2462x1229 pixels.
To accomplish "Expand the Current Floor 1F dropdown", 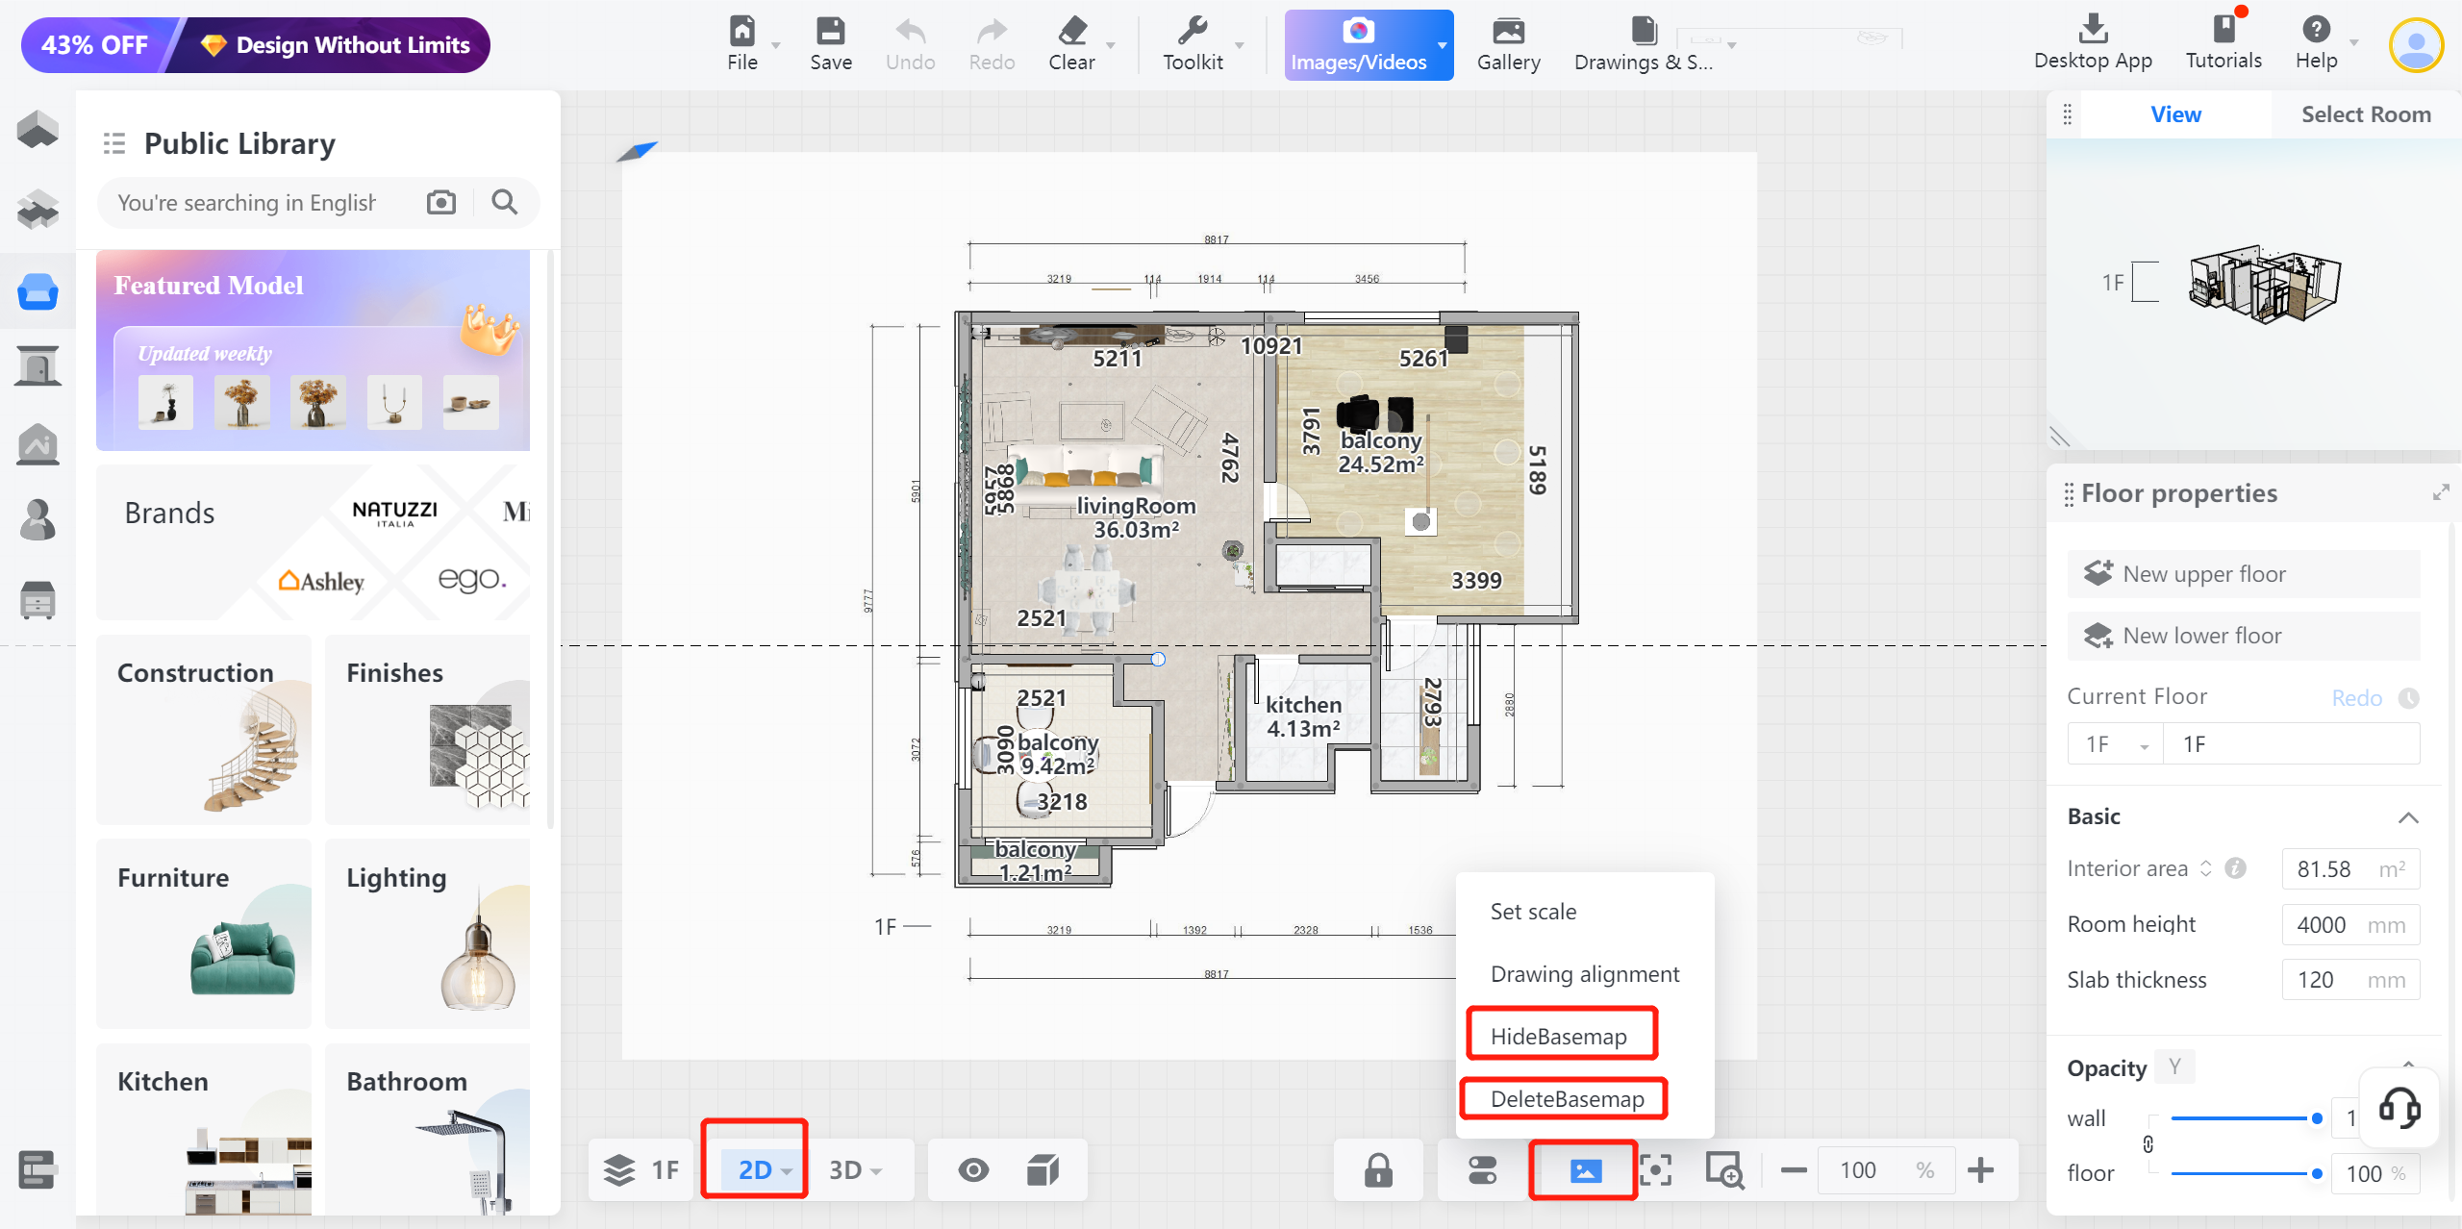I will (x=2116, y=744).
